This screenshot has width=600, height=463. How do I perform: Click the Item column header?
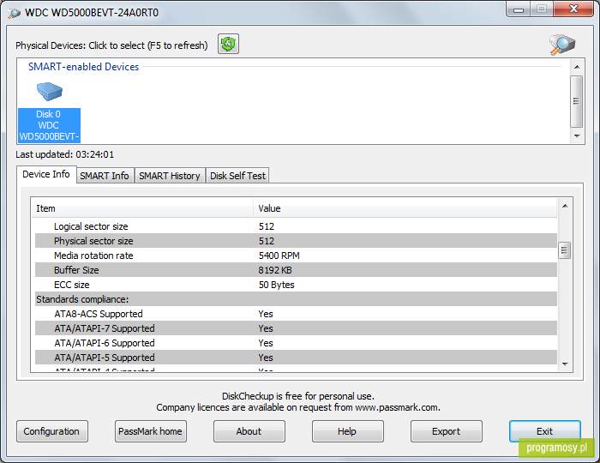point(142,208)
